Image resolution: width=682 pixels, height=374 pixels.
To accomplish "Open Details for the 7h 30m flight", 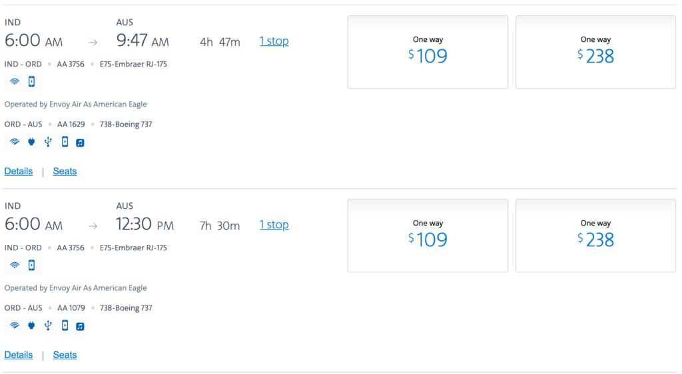I will [18, 355].
